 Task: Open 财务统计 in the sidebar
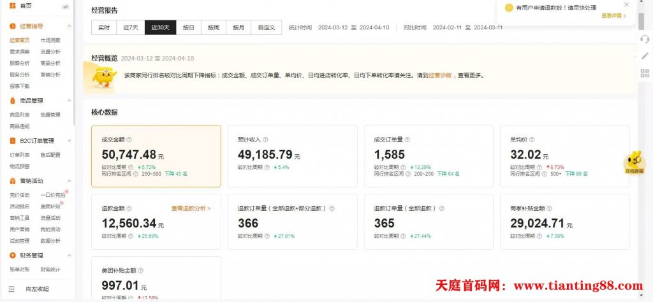[x=50, y=270]
